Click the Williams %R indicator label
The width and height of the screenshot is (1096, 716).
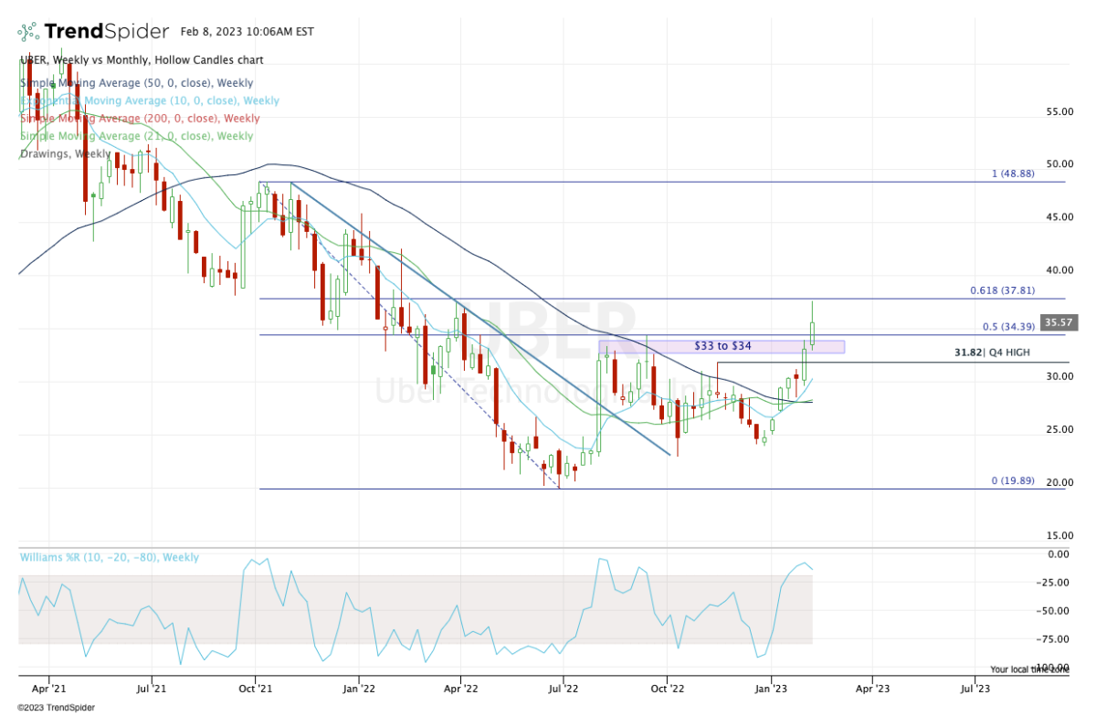[110, 557]
